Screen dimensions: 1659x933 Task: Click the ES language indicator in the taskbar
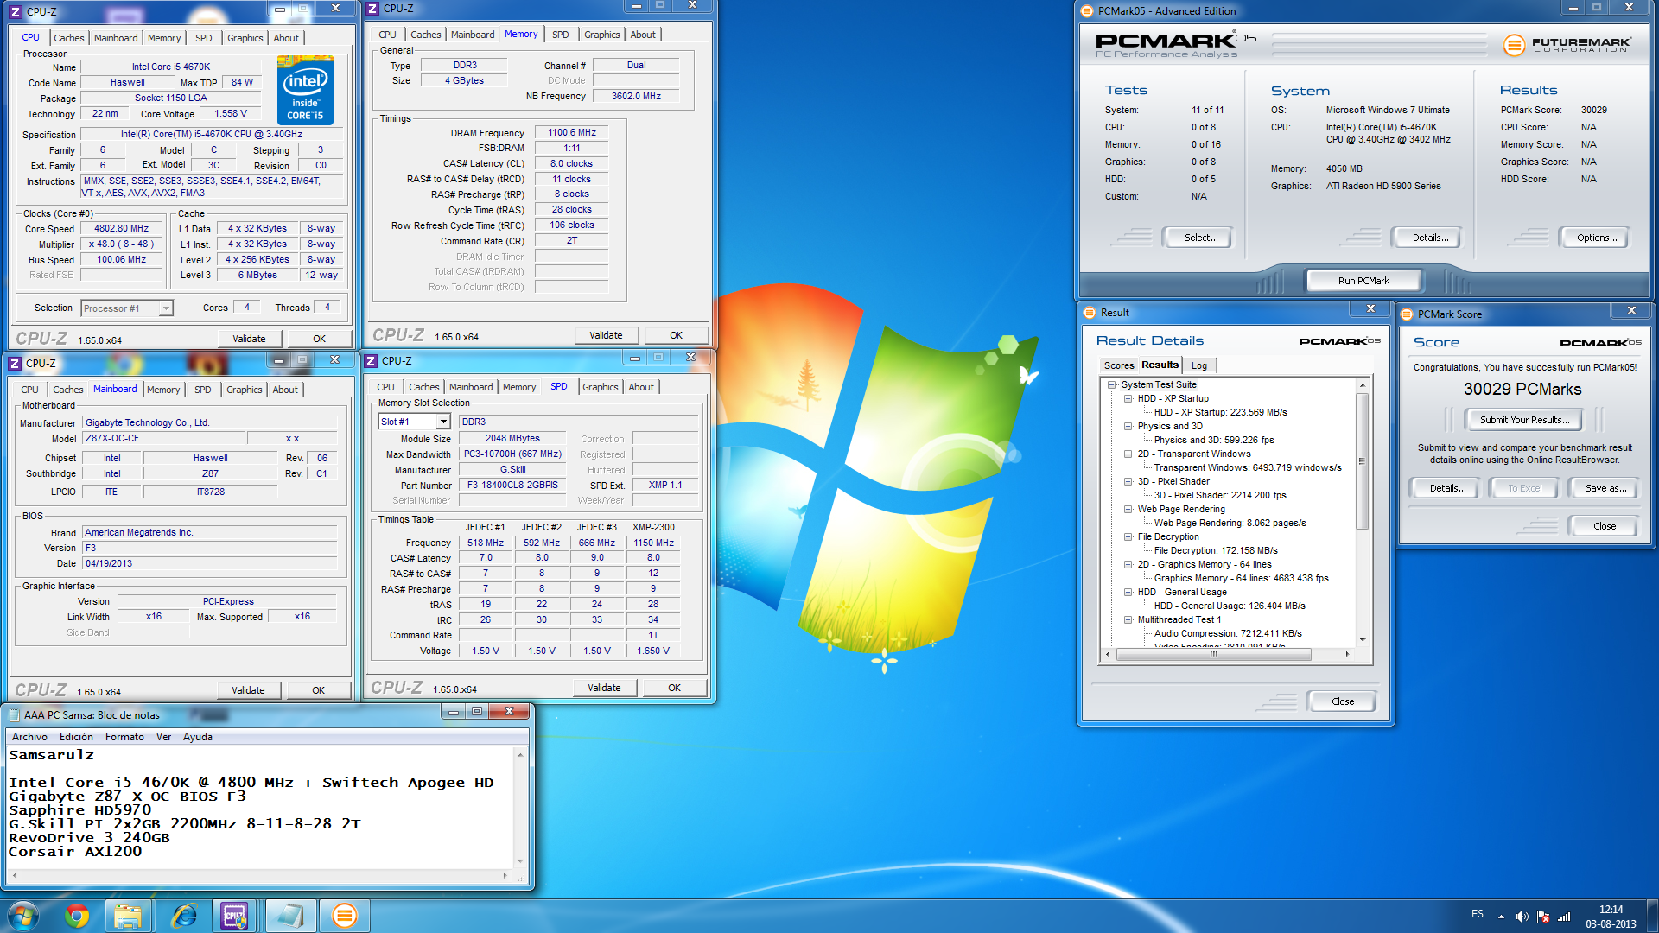1478,914
